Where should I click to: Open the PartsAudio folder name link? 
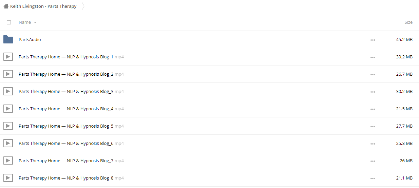coord(30,39)
